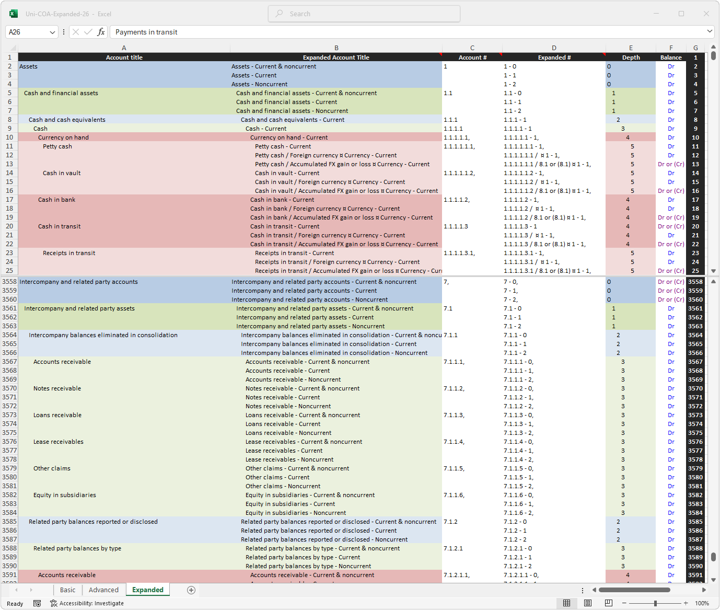Click previous sheet navigation arrow

click(x=16, y=590)
